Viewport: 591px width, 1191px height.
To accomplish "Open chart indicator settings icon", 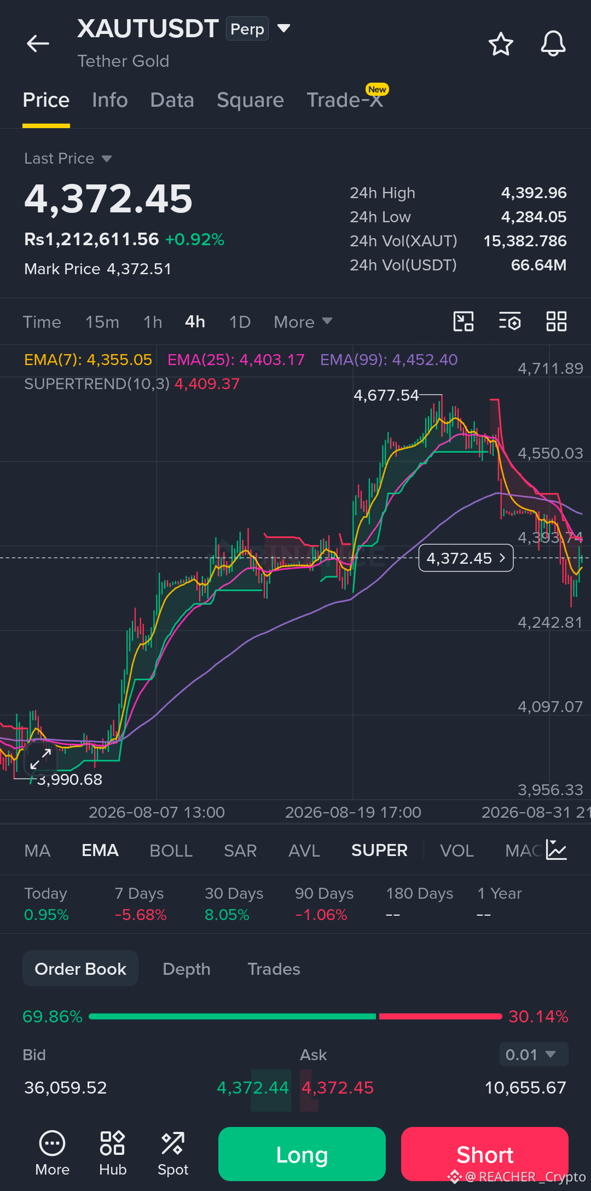I will click(x=510, y=321).
